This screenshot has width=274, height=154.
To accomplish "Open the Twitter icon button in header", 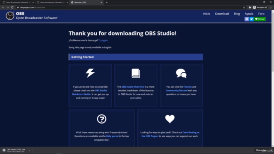I will coord(251,19).
